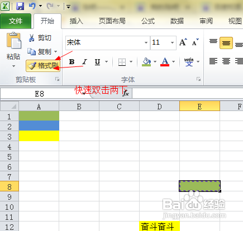Click the Format Painter (格式刷) button

tap(43, 66)
